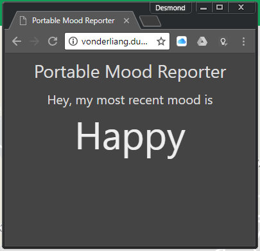Click the lightbulb extension icon

pos(223,41)
